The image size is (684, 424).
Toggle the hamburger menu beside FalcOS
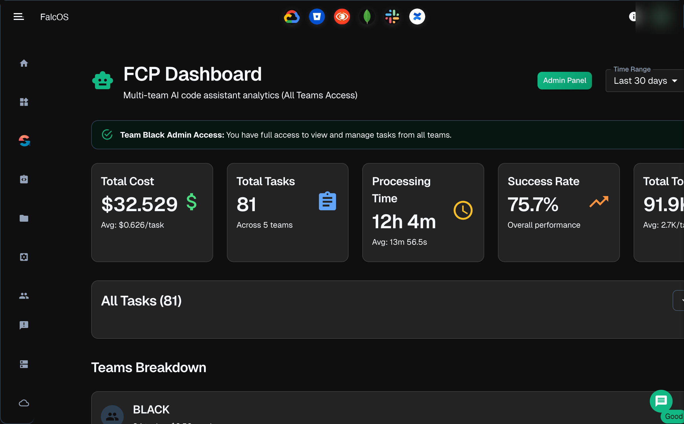19,17
